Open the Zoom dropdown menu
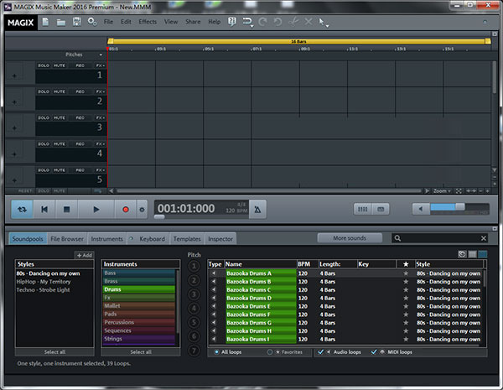This screenshot has width=503, height=390. point(442,191)
